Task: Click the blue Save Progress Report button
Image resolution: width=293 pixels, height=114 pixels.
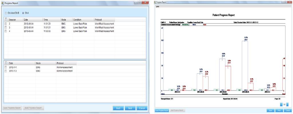Action: [162, 111]
